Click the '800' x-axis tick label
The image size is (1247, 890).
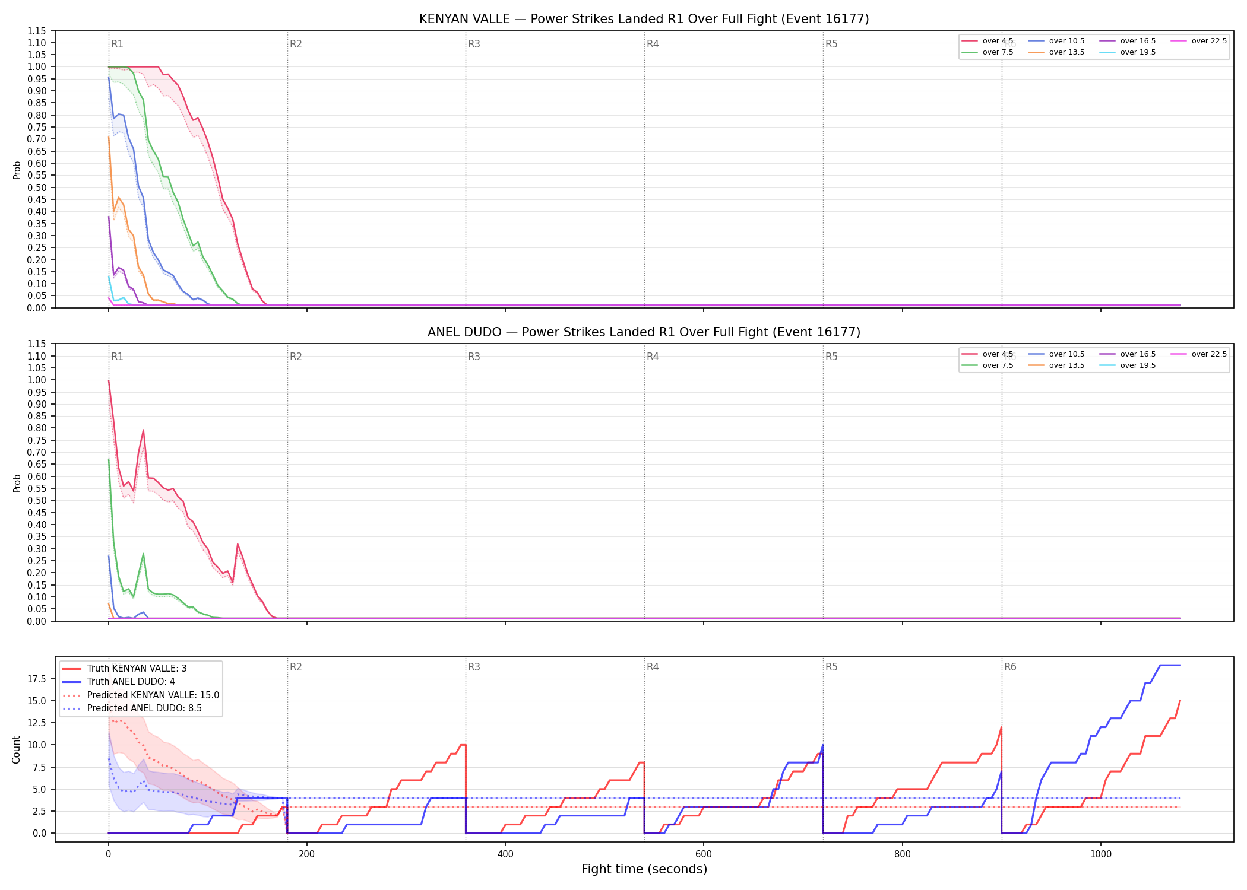pyautogui.click(x=902, y=854)
